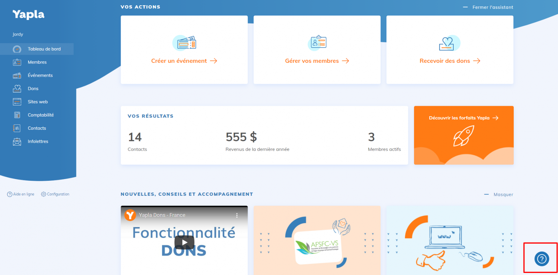Open the Dons menu item
Screen dimensions: 558x275
click(33, 89)
